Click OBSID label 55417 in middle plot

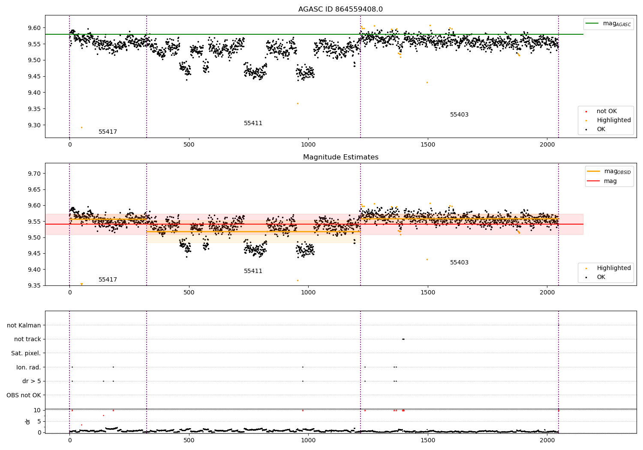[x=108, y=280]
